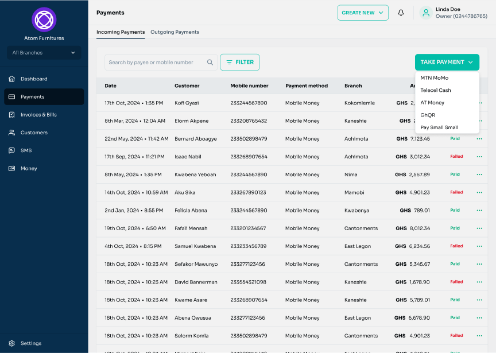
Task: Open the Dashboard sidebar item
Action: click(x=34, y=79)
